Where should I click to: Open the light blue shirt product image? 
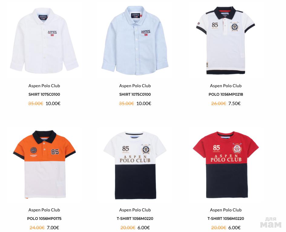[135, 41]
